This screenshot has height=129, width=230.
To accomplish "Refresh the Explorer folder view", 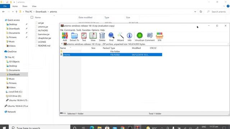I will 201,12.
